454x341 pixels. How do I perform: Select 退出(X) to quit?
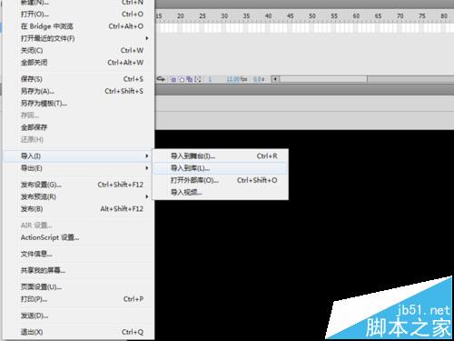(79, 332)
